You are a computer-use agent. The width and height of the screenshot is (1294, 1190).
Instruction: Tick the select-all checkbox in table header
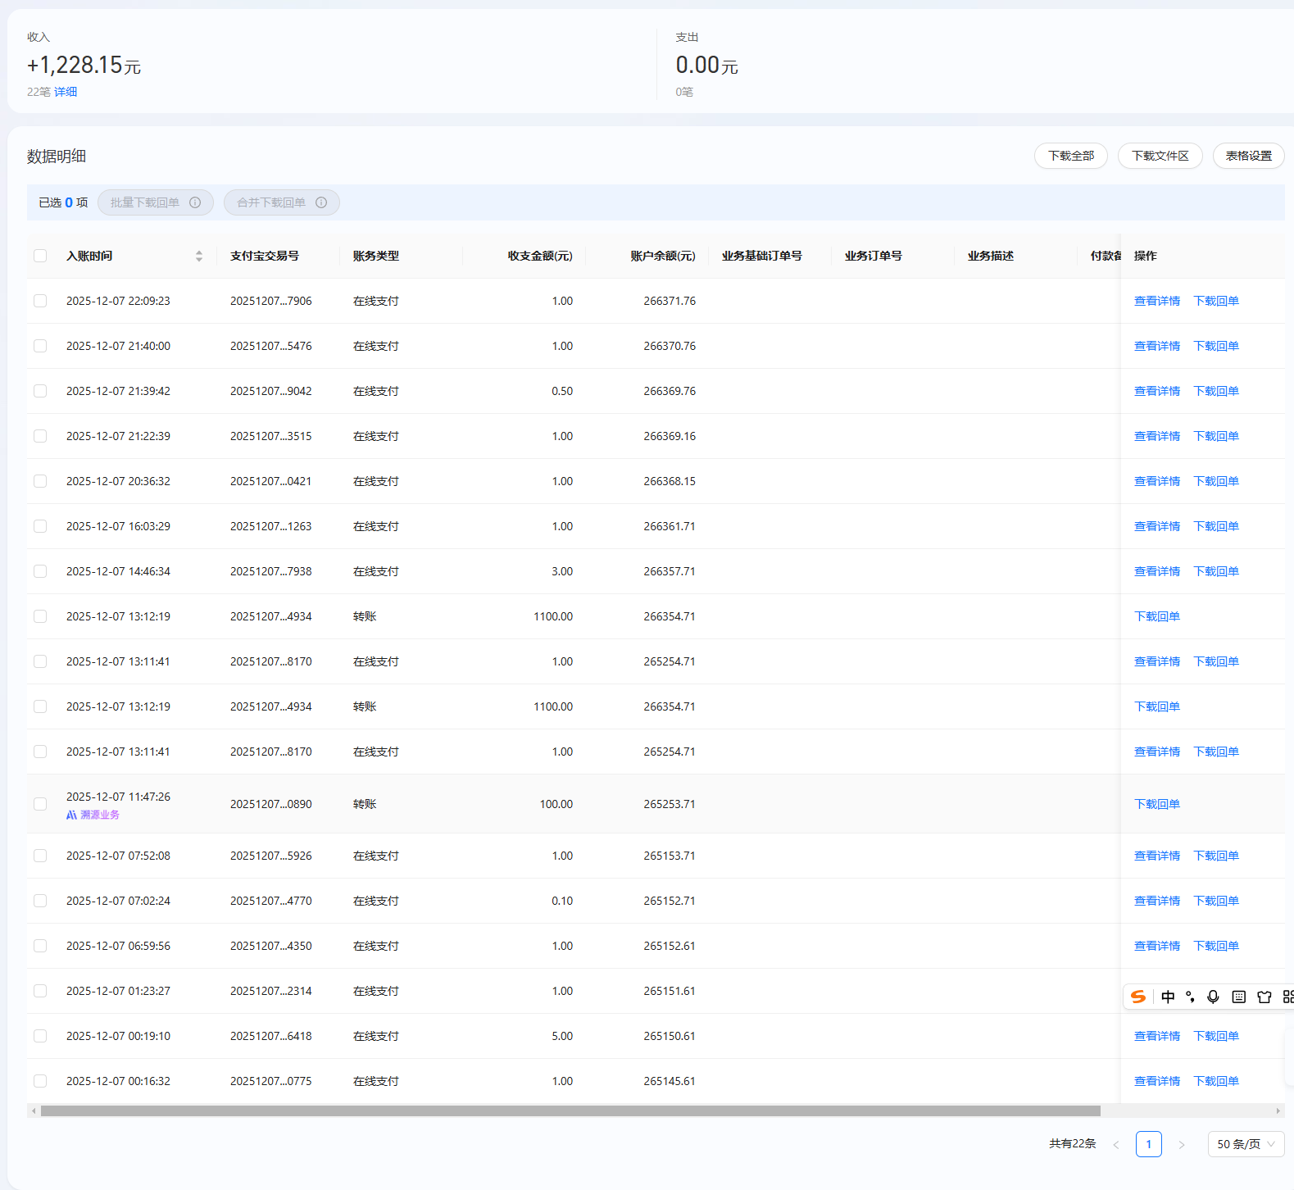point(40,256)
